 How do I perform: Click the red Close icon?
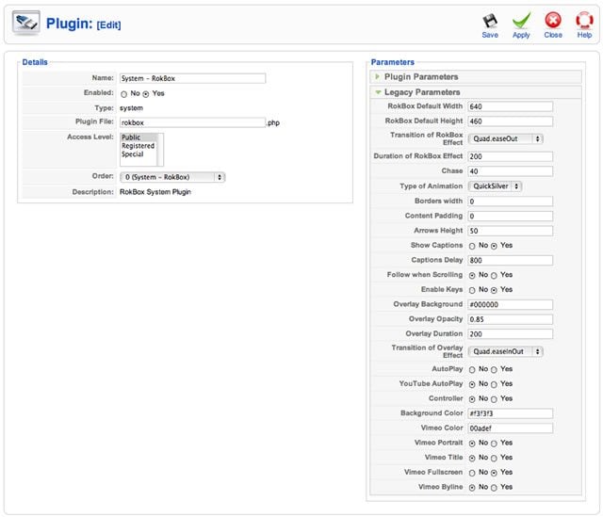pyautogui.click(x=553, y=21)
